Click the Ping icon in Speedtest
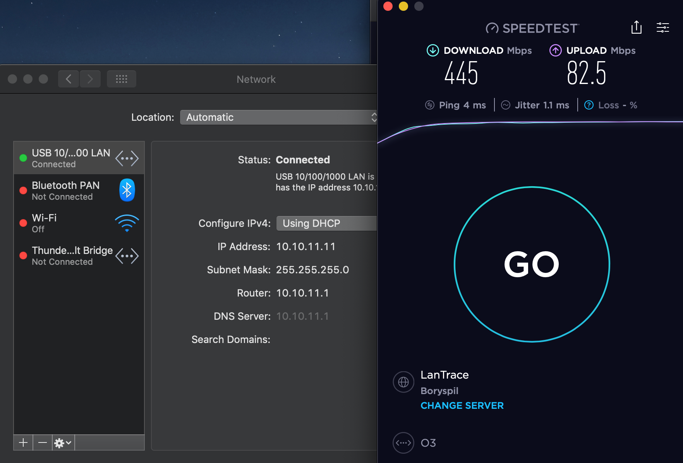 (x=430, y=105)
